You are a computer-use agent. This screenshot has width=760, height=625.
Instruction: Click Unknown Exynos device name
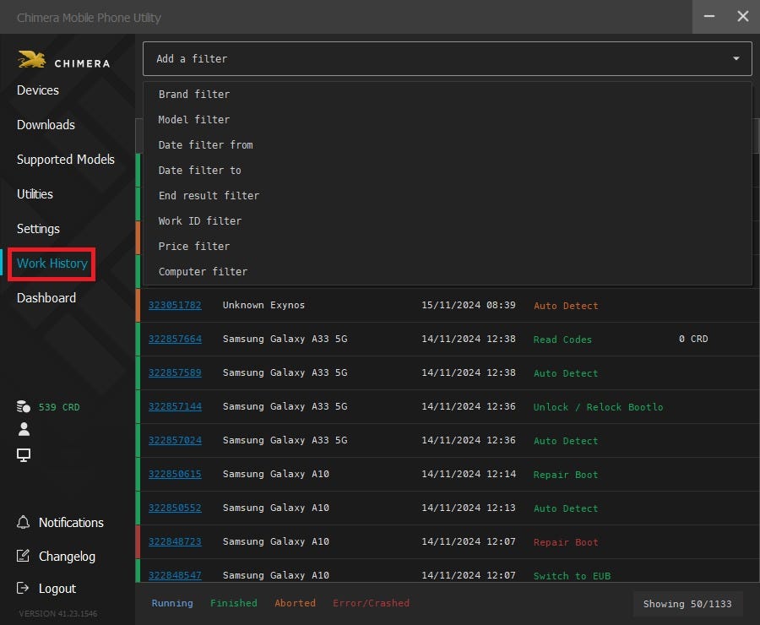pyautogui.click(x=263, y=305)
